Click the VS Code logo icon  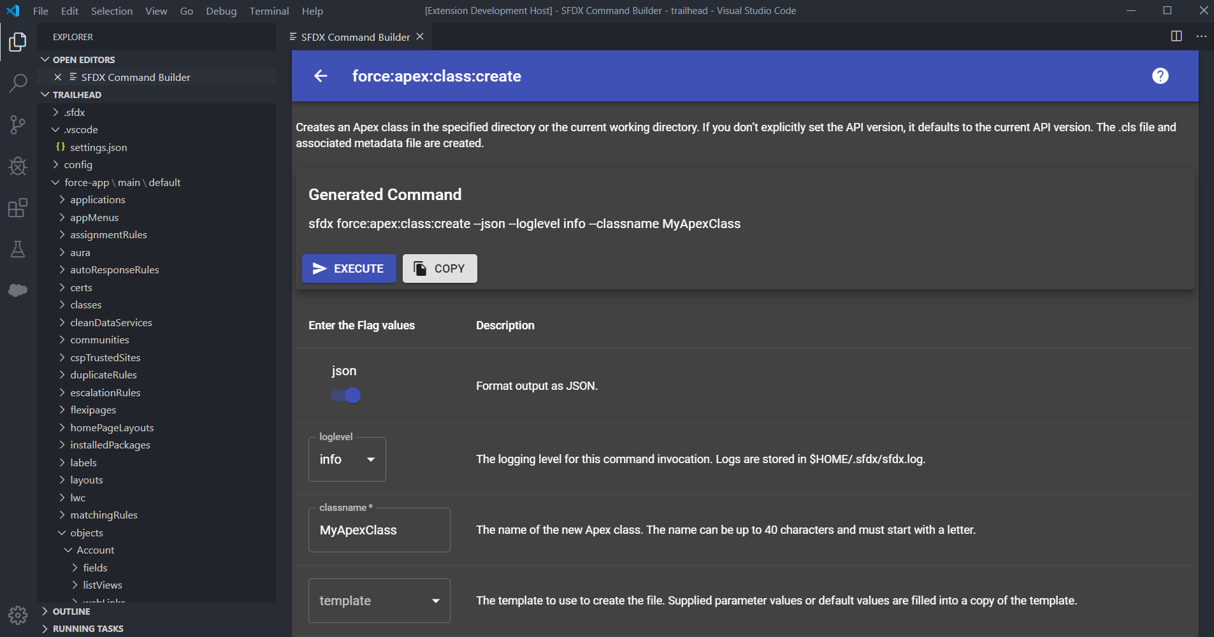[13, 11]
